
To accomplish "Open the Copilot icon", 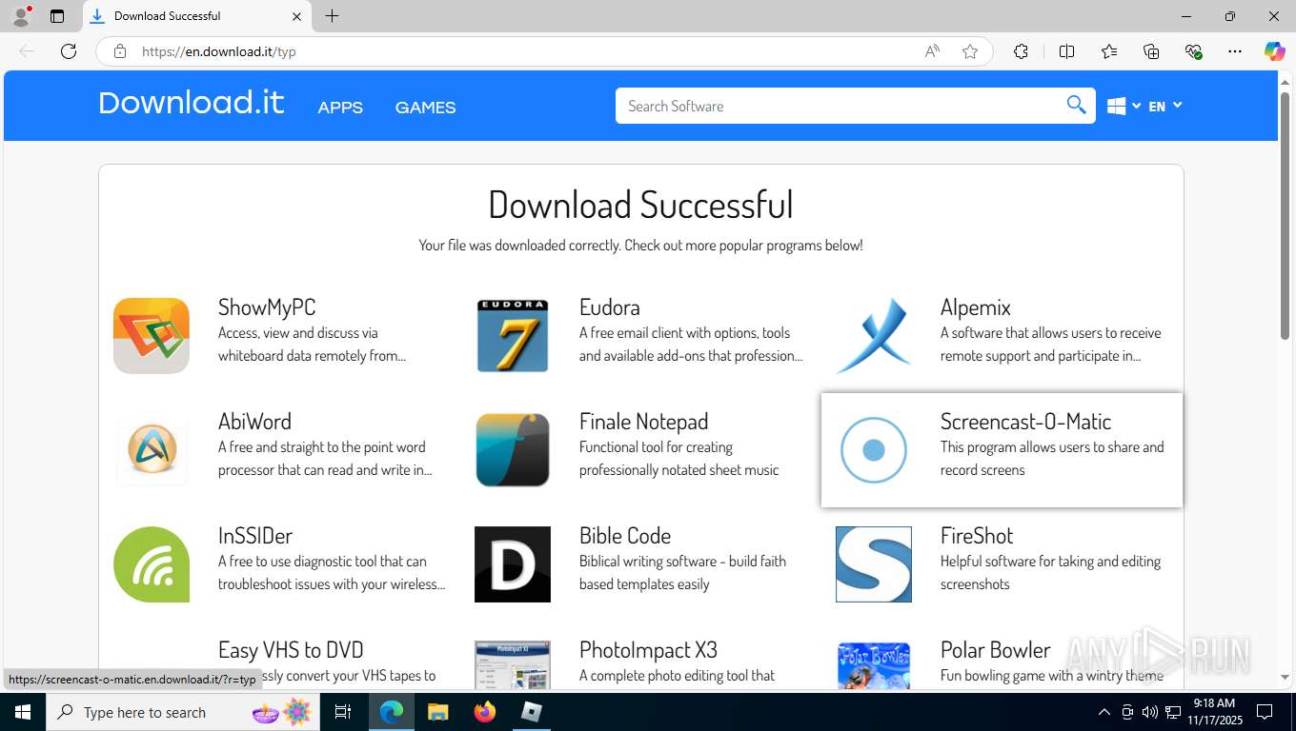I will [1275, 51].
